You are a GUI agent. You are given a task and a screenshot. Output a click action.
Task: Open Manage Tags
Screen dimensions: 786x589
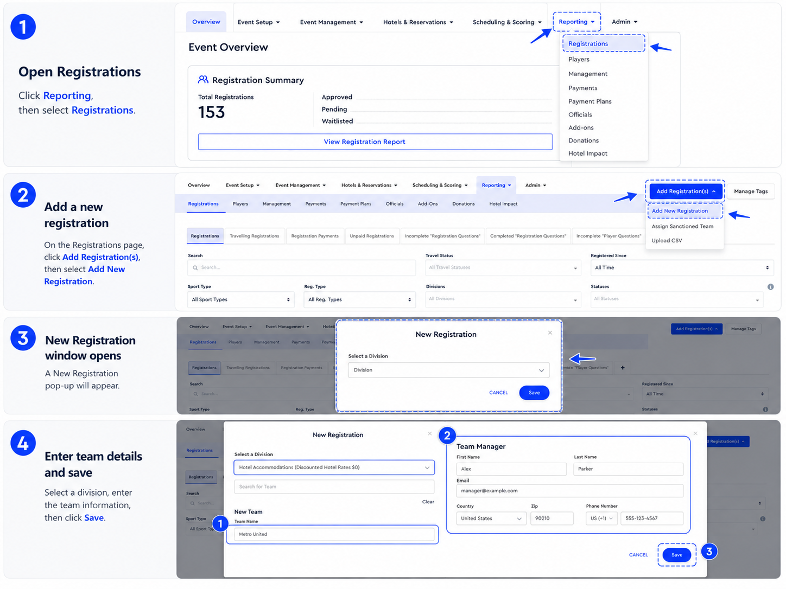coord(751,191)
